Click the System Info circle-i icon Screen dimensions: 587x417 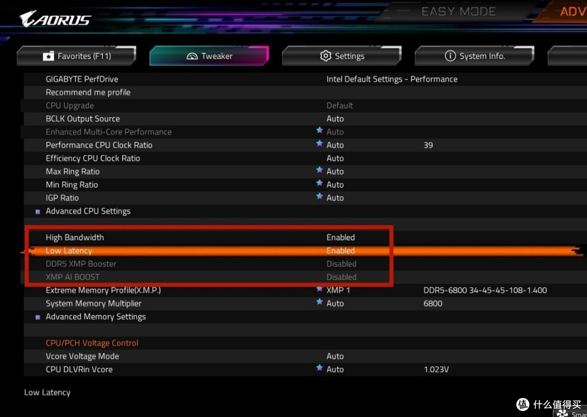click(450, 56)
